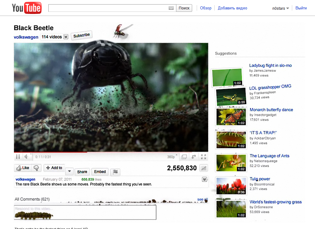The image size is (315, 229).
Task: Click the Выйти sign-out link
Action: tap(301, 8)
